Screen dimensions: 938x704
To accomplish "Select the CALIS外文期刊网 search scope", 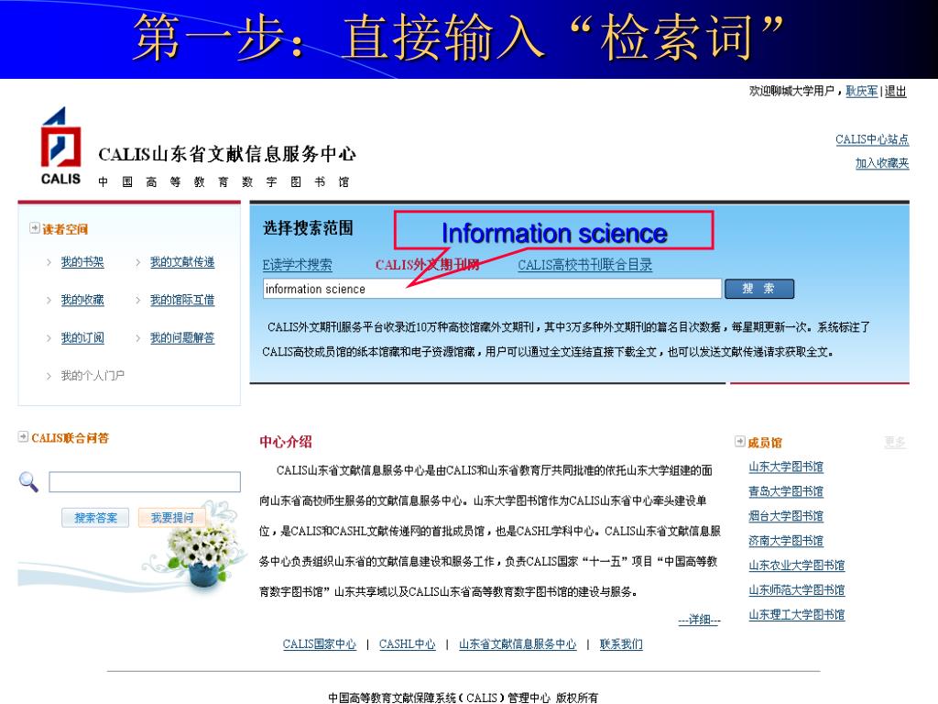I will coord(427,265).
